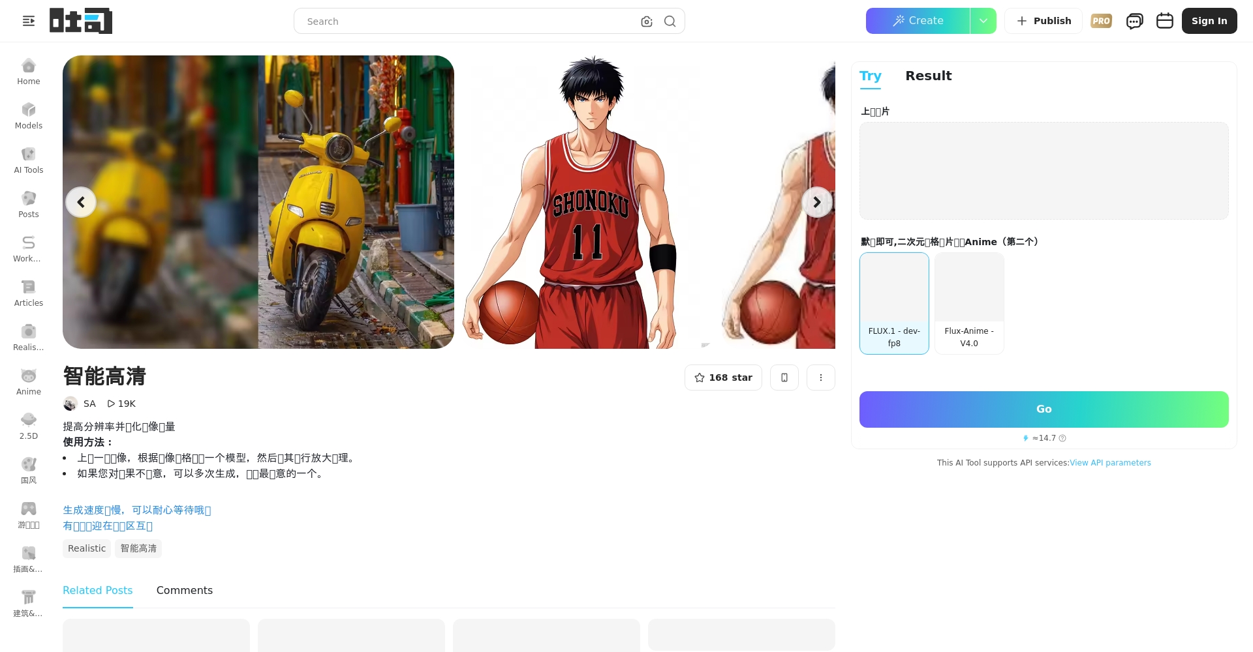Open Posts in sidebar
Image resolution: width=1253 pixels, height=652 pixels.
pos(29,205)
